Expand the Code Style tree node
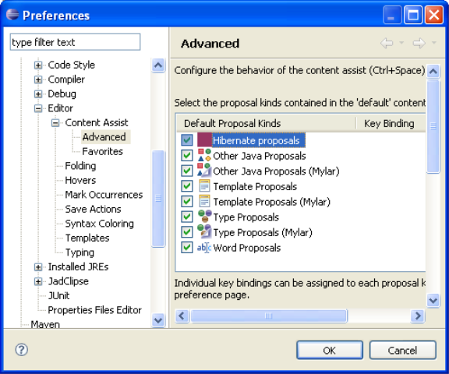449x374 pixels. coord(38,65)
